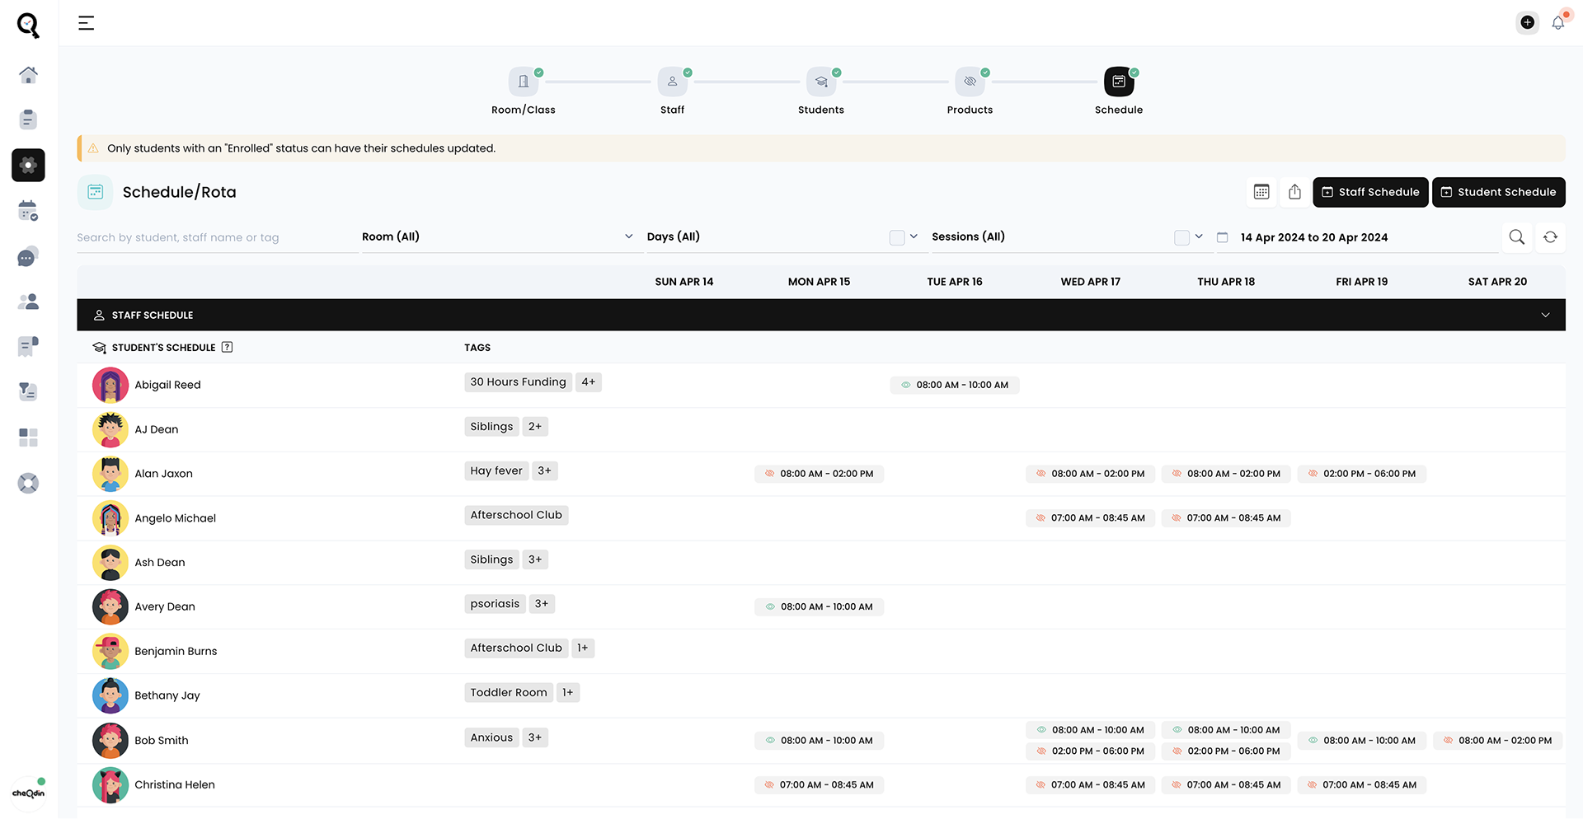The image size is (1583, 819).
Task: Open Alan Jaxon's Friday 02:00-06:00 PM session
Action: pyautogui.click(x=1362, y=474)
